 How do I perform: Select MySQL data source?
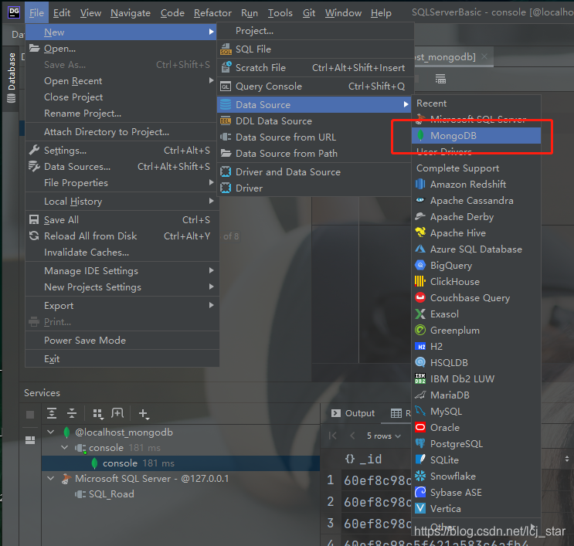[476, 412]
